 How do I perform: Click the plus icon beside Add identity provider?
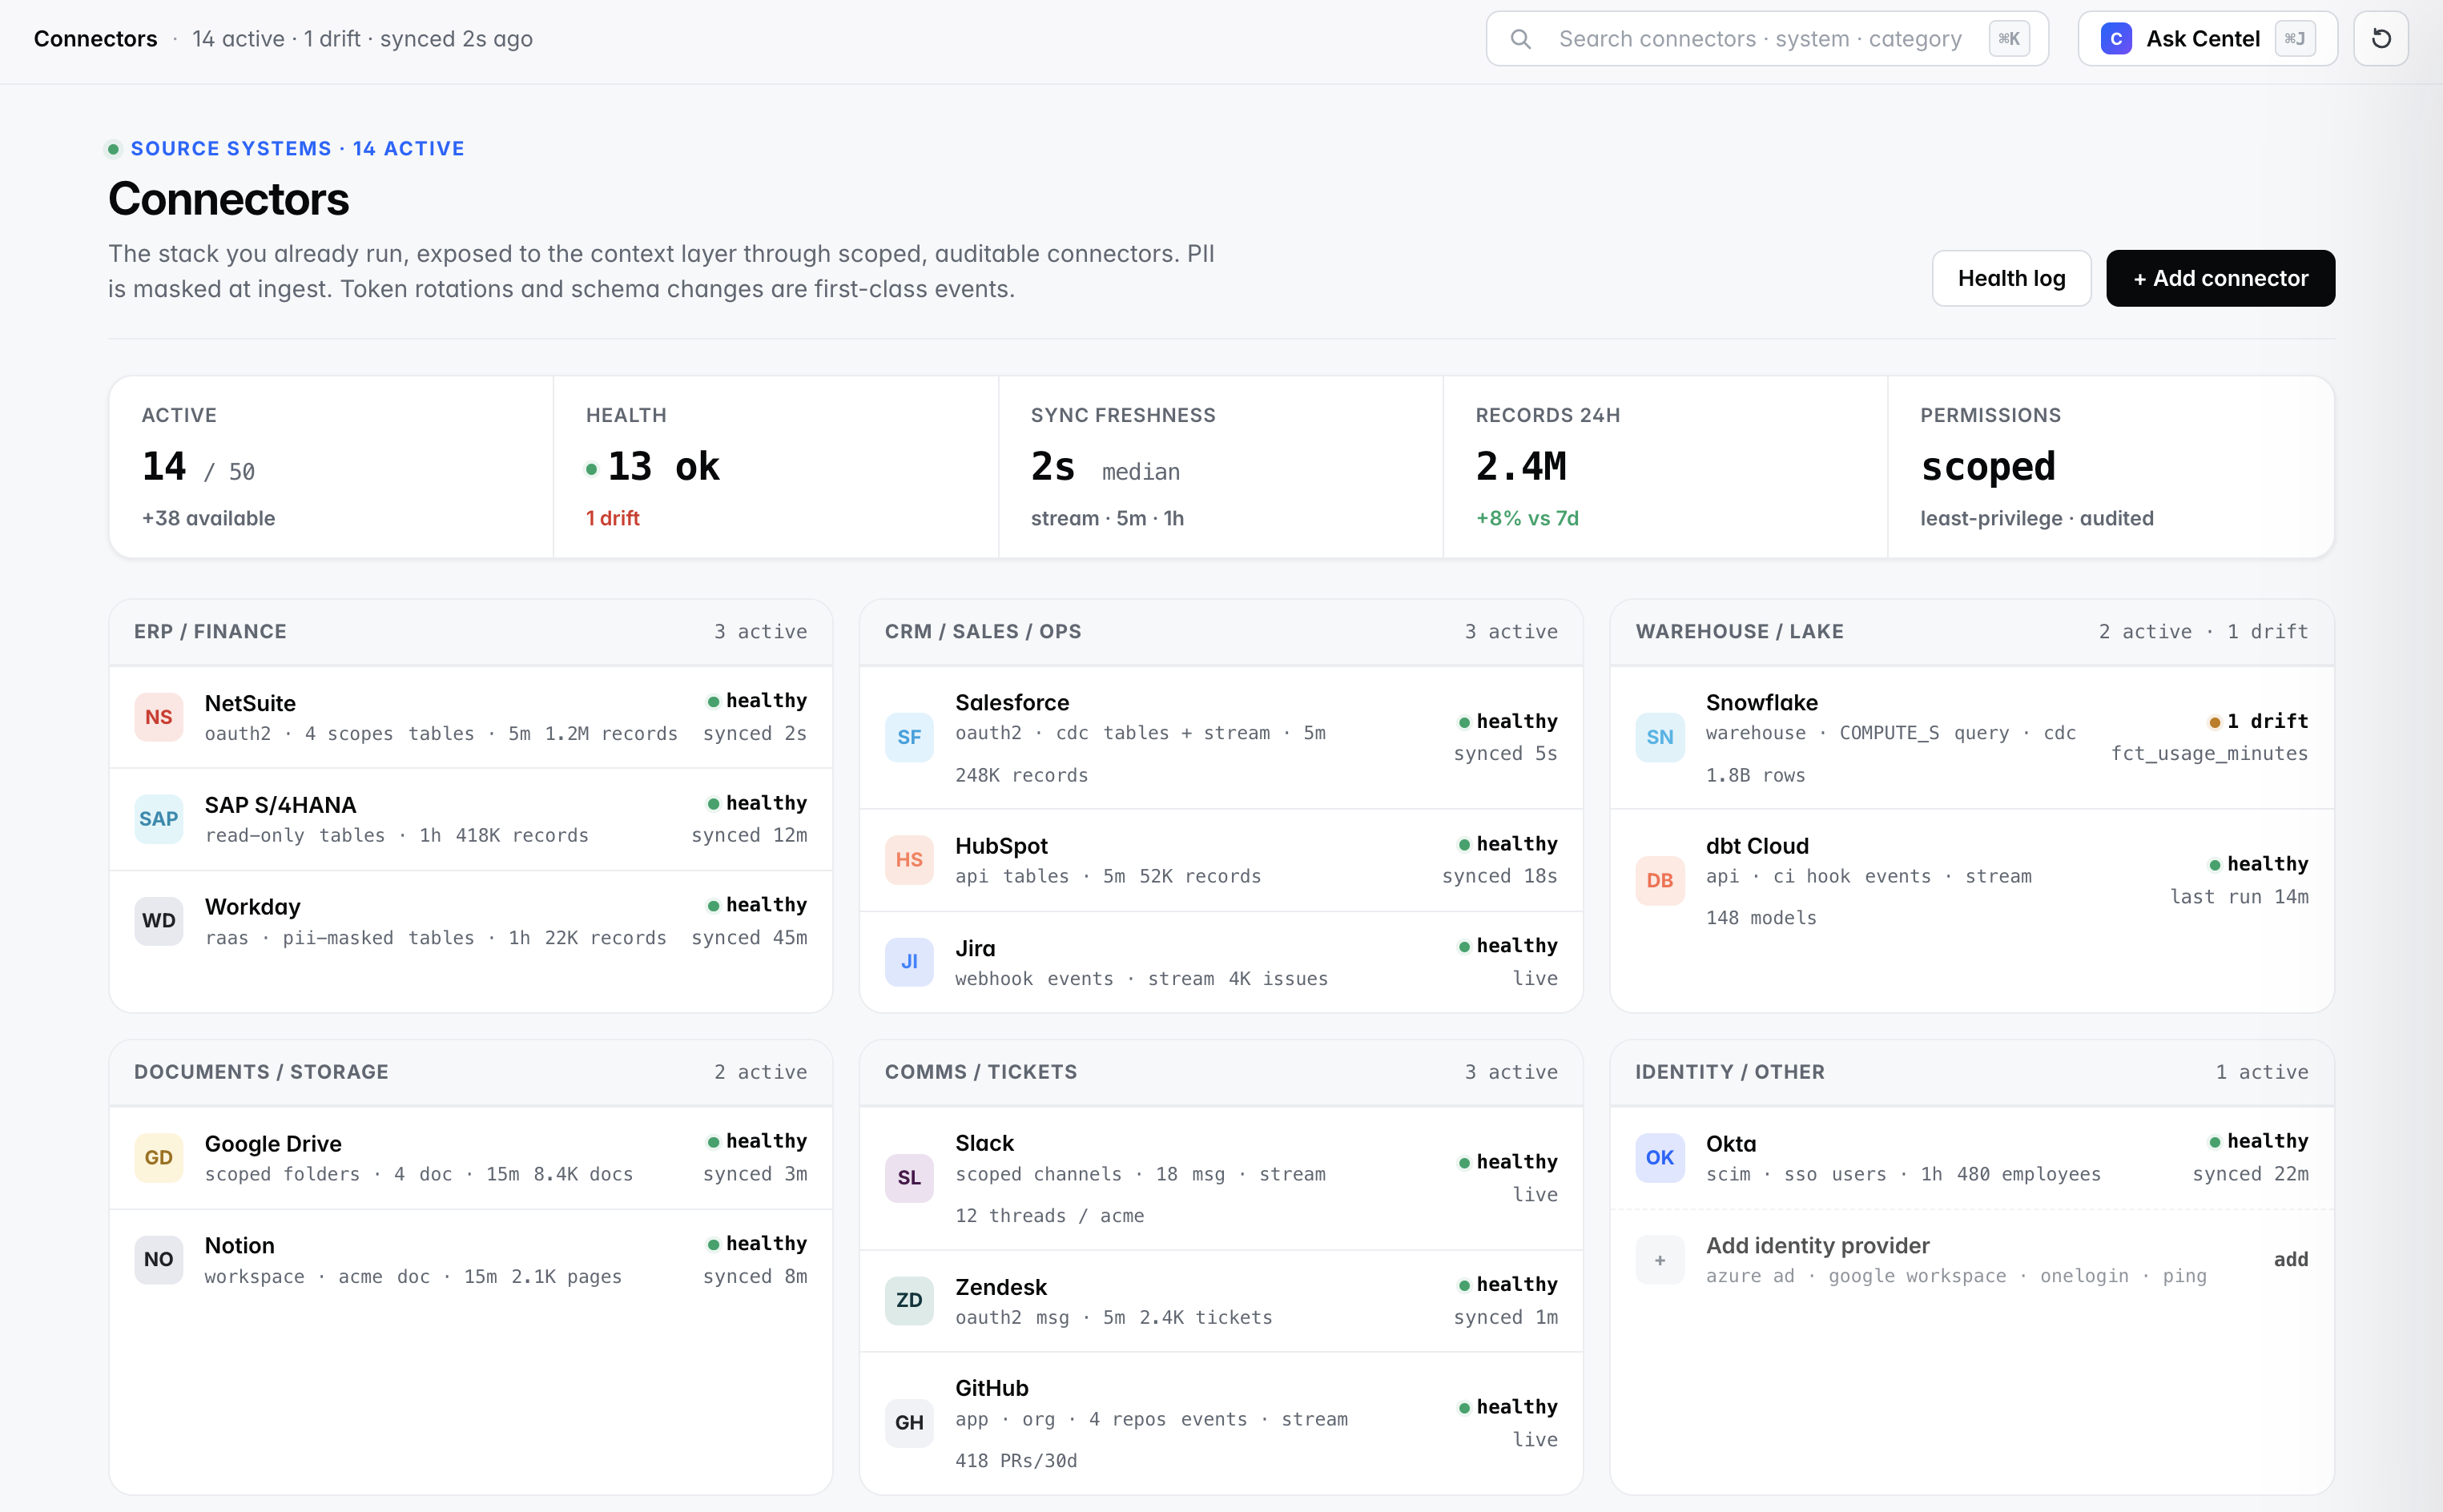1660,1260
